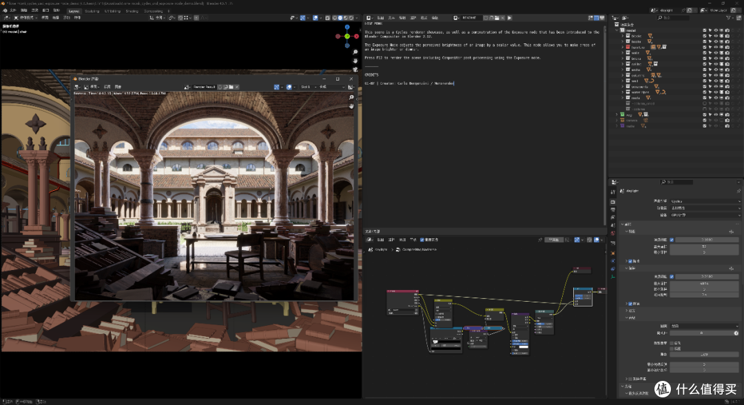Open the Blender logo menu
Viewport: 744px width, 405px height.
tap(5, 10)
